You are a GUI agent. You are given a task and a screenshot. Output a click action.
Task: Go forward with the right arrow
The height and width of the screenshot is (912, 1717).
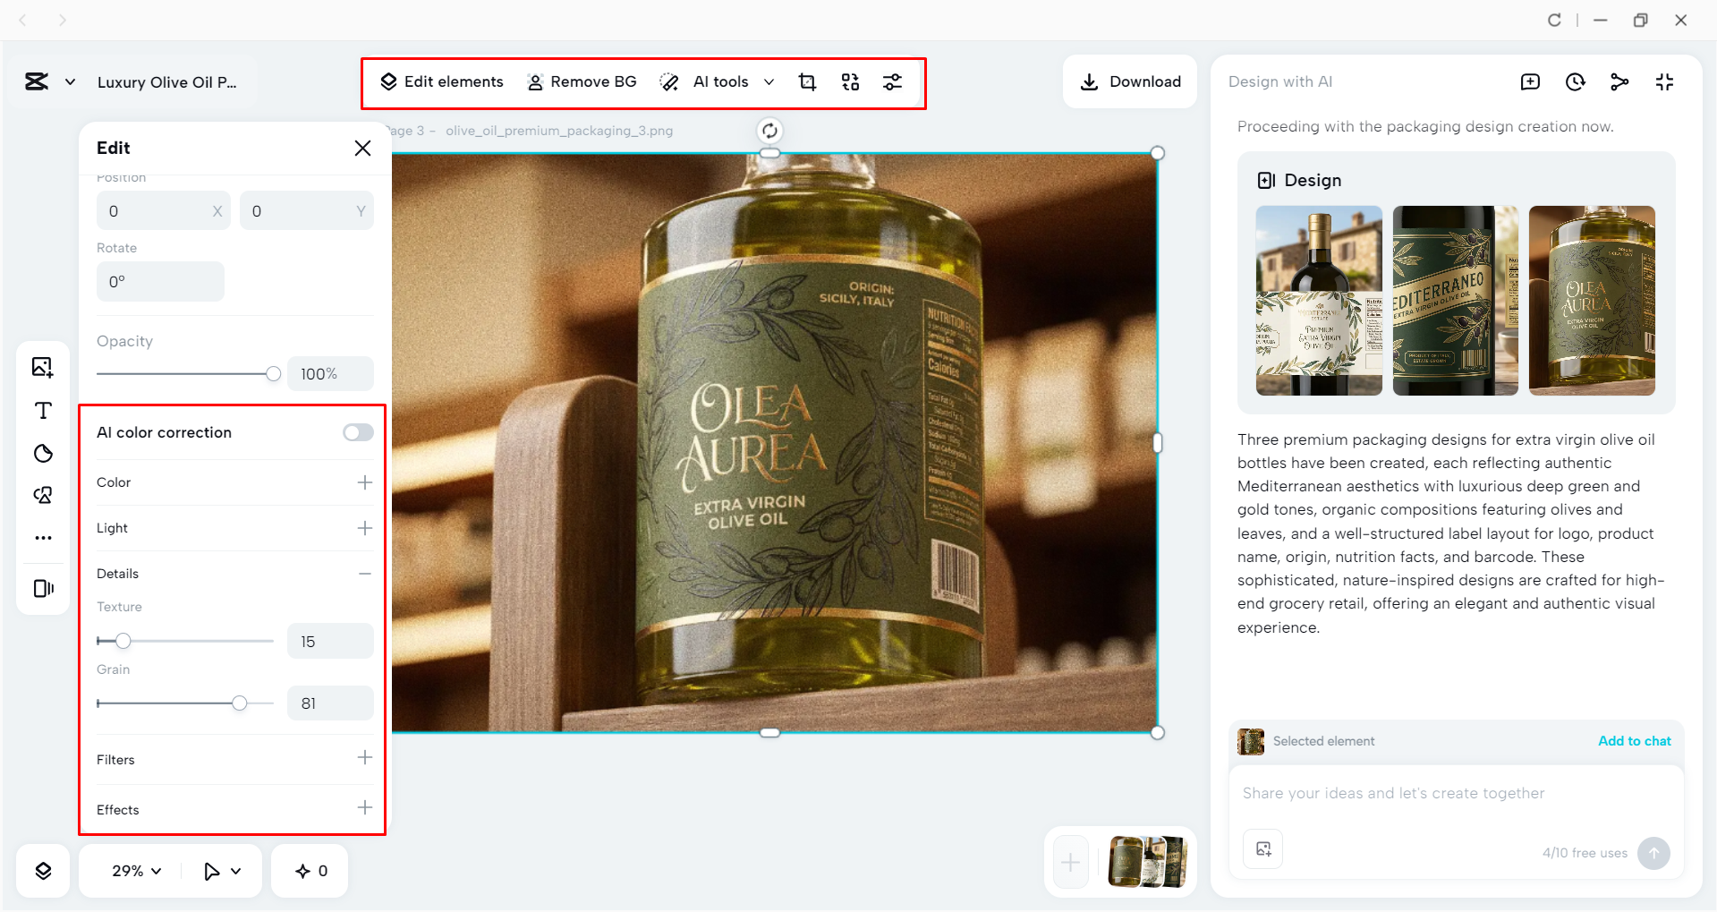tap(63, 20)
